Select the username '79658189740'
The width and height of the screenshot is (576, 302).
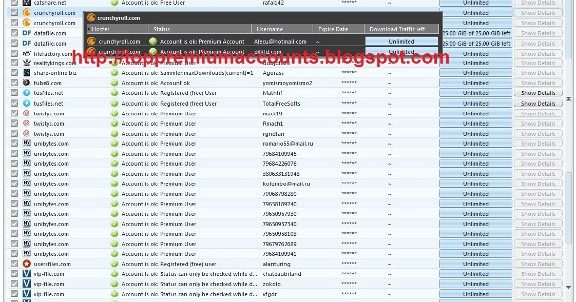(x=280, y=204)
